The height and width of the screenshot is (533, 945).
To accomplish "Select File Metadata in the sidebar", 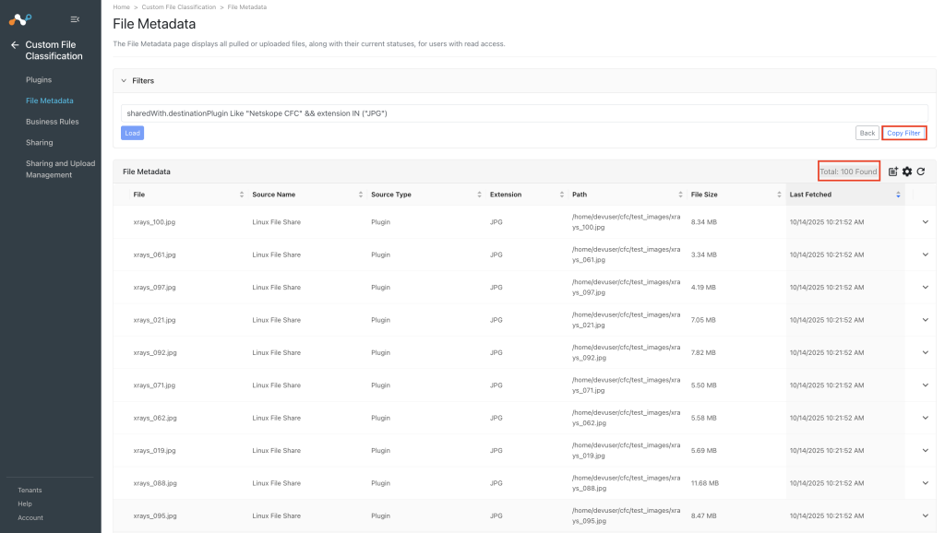I will pyautogui.click(x=50, y=101).
